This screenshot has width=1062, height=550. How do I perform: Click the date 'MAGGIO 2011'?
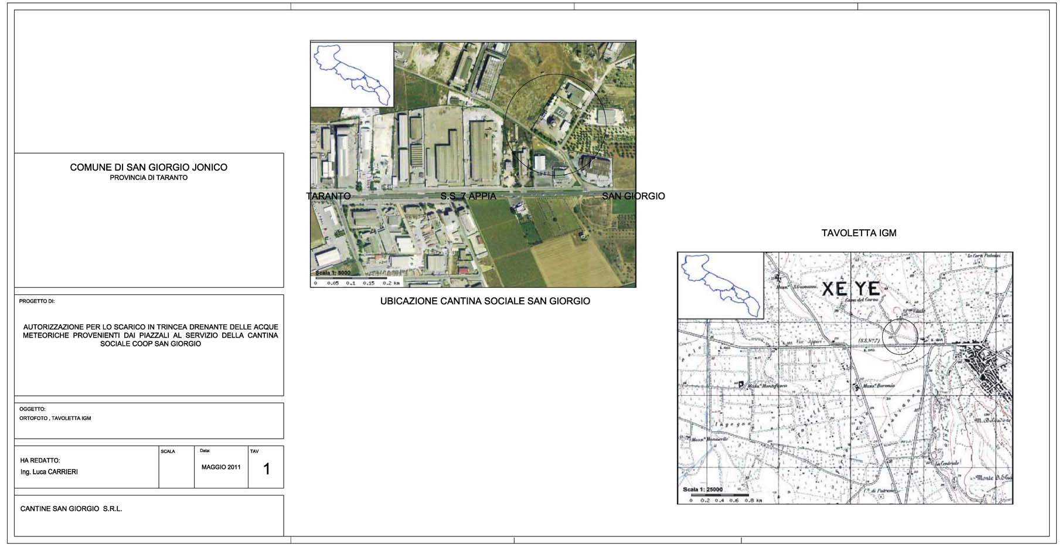[x=221, y=468]
